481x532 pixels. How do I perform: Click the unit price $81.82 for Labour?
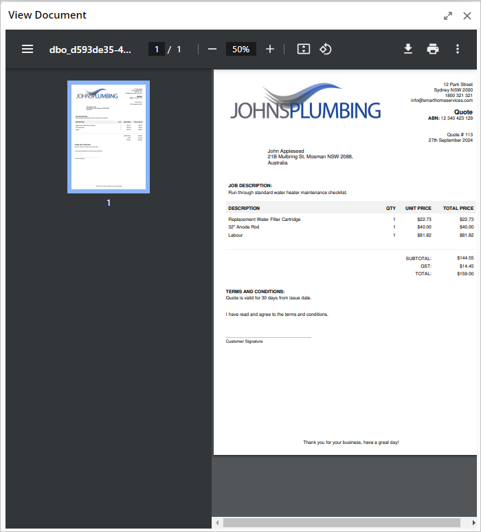coord(424,235)
